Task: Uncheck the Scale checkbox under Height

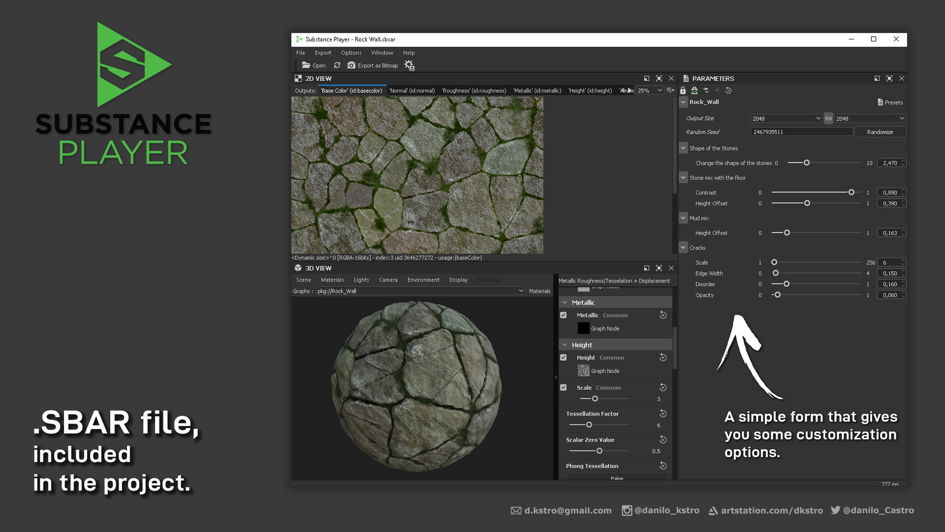Action: tap(563, 387)
